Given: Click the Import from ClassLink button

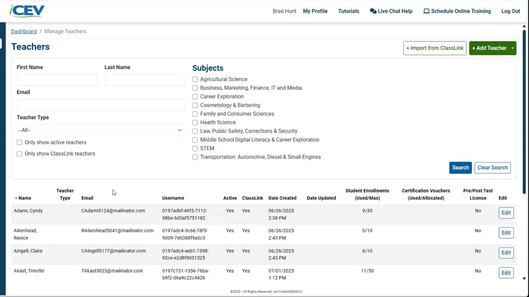Looking at the screenshot, I should pyautogui.click(x=435, y=48).
